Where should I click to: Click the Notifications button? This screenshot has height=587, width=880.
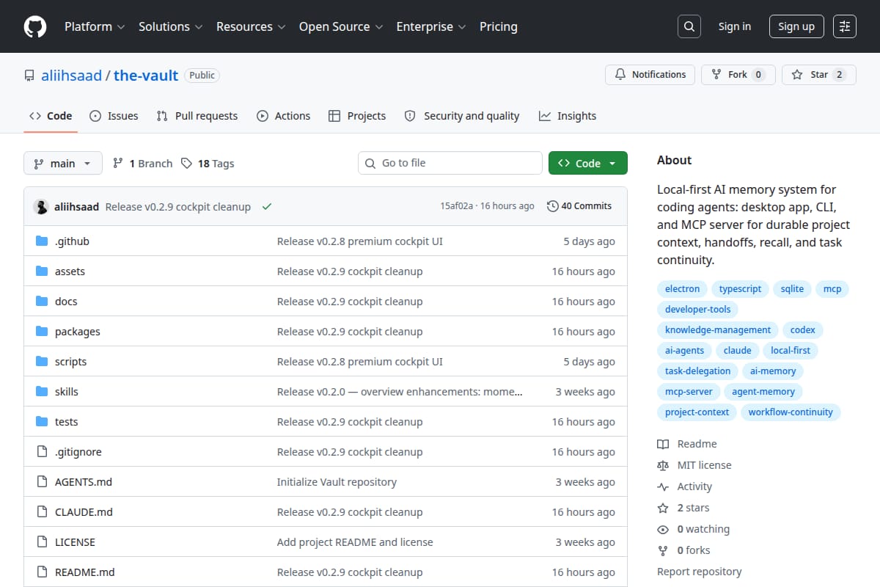click(650, 75)
